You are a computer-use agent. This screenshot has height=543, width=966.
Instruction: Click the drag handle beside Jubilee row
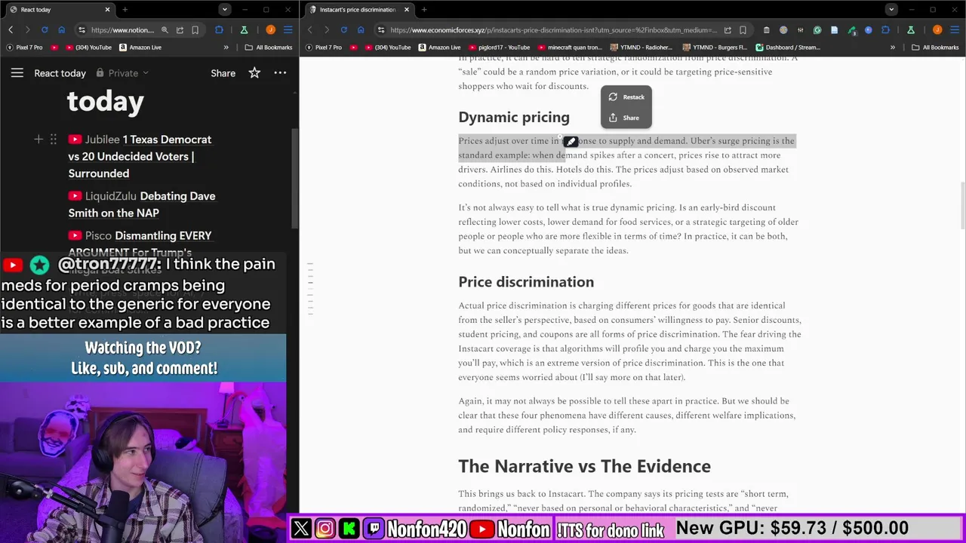[53, 140]
